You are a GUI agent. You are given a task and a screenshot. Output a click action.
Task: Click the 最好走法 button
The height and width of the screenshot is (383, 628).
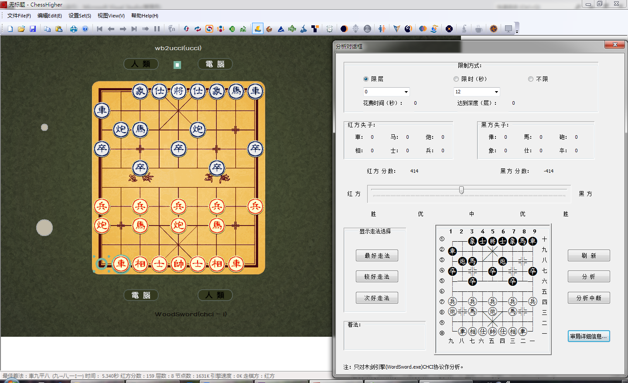pos(377,256)
